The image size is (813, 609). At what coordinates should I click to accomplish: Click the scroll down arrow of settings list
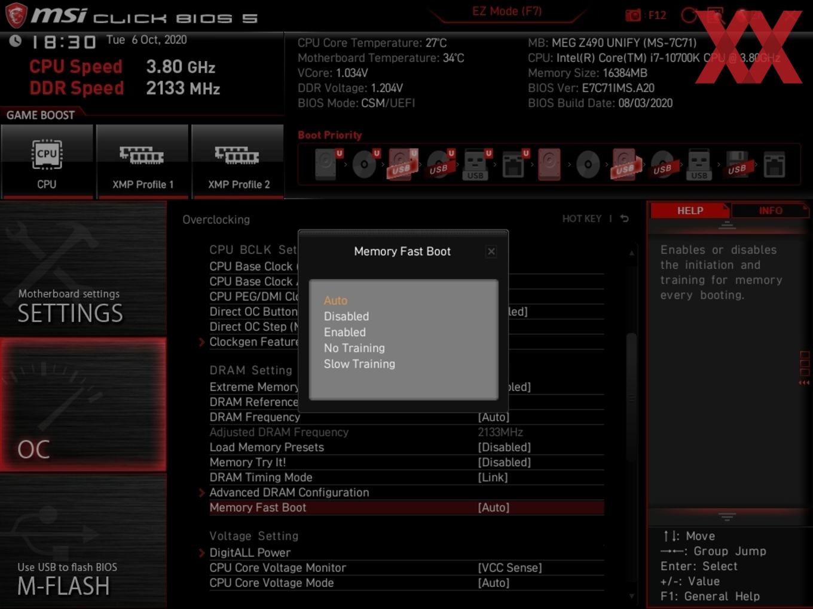pos(631,596)
